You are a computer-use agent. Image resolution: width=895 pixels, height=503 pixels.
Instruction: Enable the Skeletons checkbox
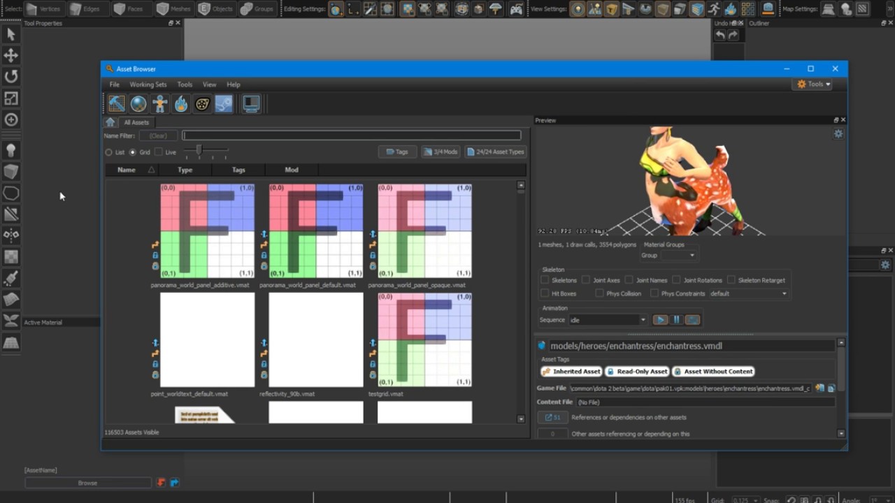pos(545,280)
